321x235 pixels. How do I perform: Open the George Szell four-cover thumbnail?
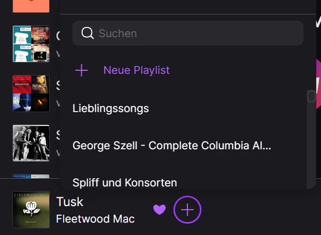click(31, 44)
